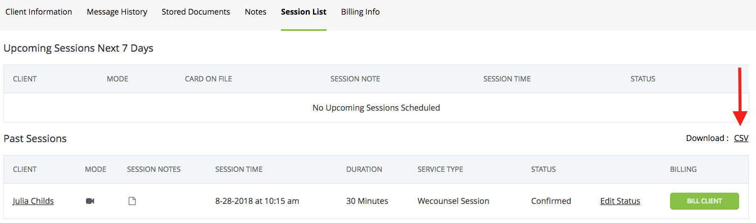Click the Session Time header in Past Sessions

239,169
